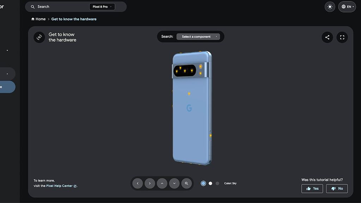361x203 pixels.
Task: Enter fullscreen with the expand icon
Action: (342, 37)
